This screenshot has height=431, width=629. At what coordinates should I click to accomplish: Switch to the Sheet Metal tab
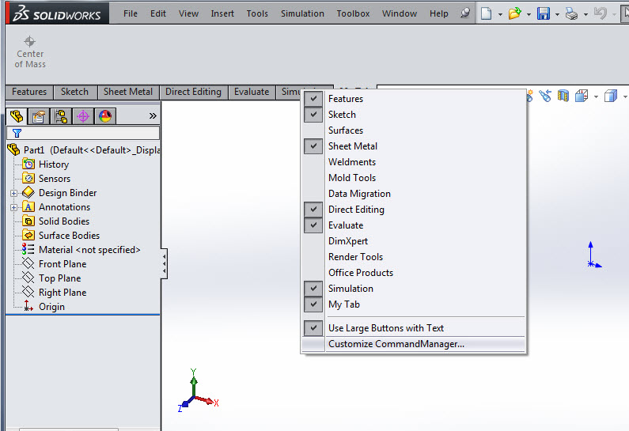click(x=128, y=92)
